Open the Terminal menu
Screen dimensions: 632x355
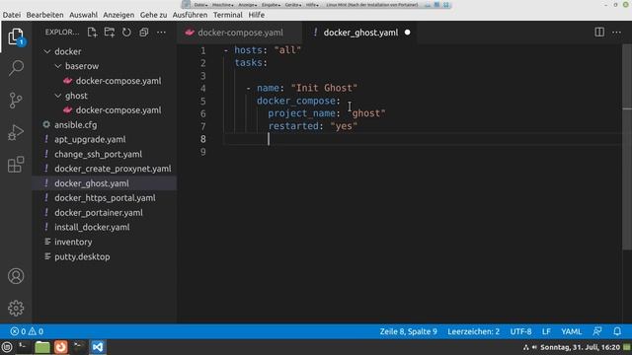[x=228, y=15]
